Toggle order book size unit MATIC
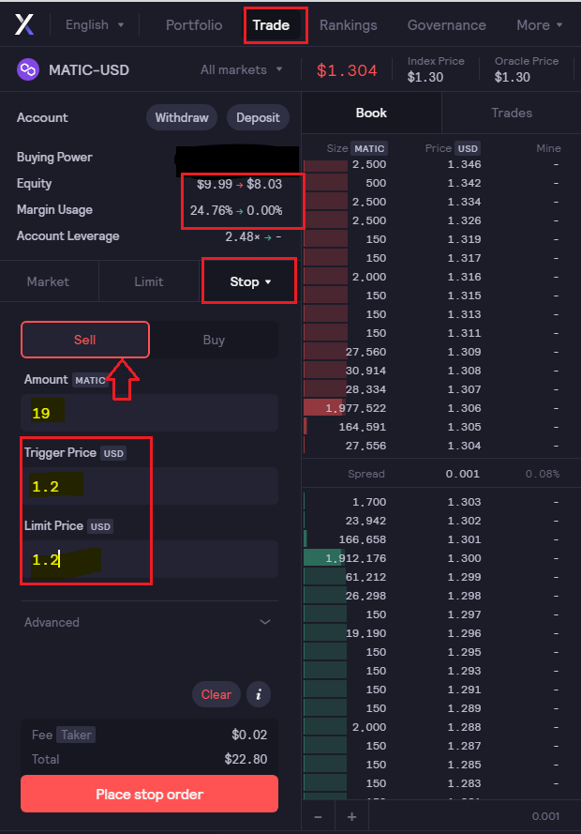Screen dimensions: 581x834 pyautogui.click(x=369, y=148)
